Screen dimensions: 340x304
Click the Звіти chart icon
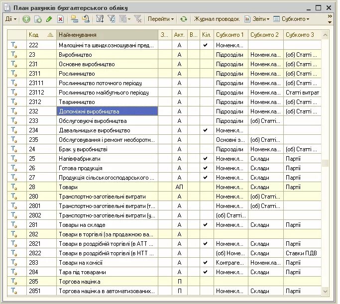tap(247, 19)
